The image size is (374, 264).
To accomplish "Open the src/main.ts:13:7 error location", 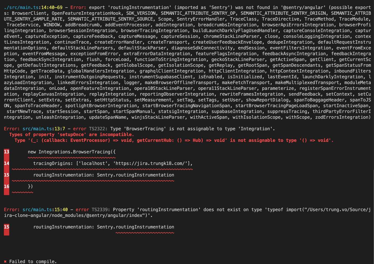I will click(x=44, y=129).
